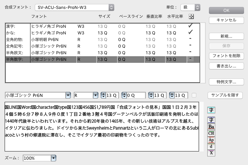This screenshot has height=165, width=248.
Task: Click the baseline field showing 0 Q
Action: pyautogui.click(x=136, y=95)
